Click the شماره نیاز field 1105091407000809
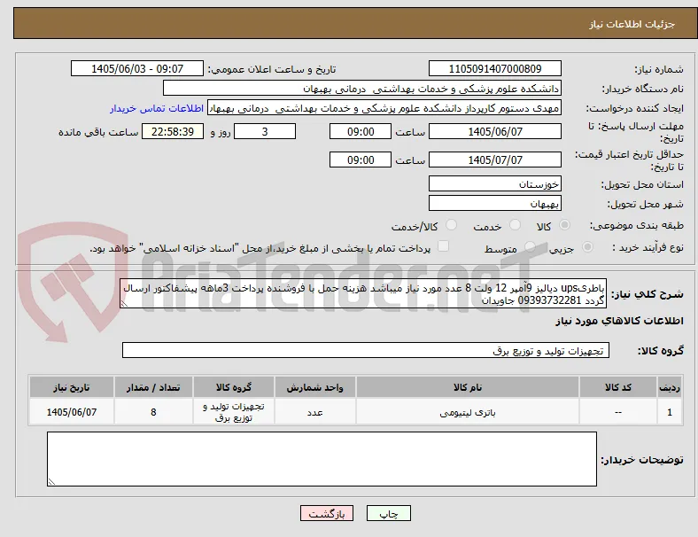698x537 pixels. click(494, 68)
